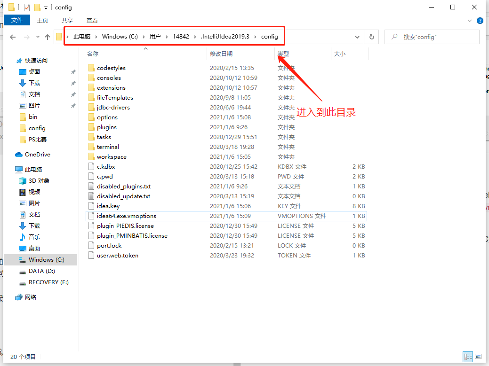Unpin 桌面 from quick access
Image resolution: width=489 pixels, height=366 pixels.
74,72
